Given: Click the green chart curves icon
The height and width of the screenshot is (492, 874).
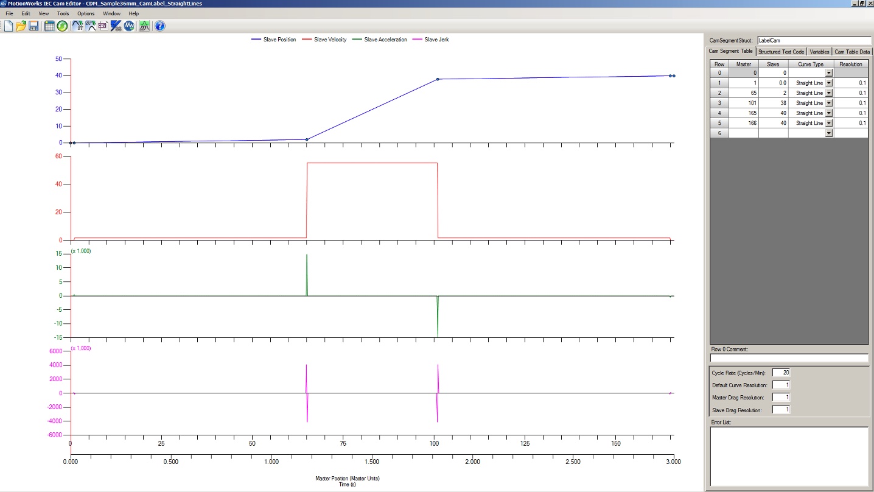Looking at the screenshot, I should coord(144,26).
